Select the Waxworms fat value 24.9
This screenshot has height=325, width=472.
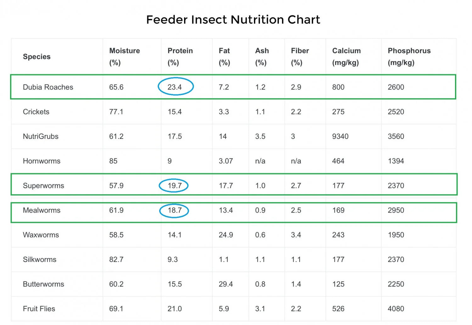226,235
